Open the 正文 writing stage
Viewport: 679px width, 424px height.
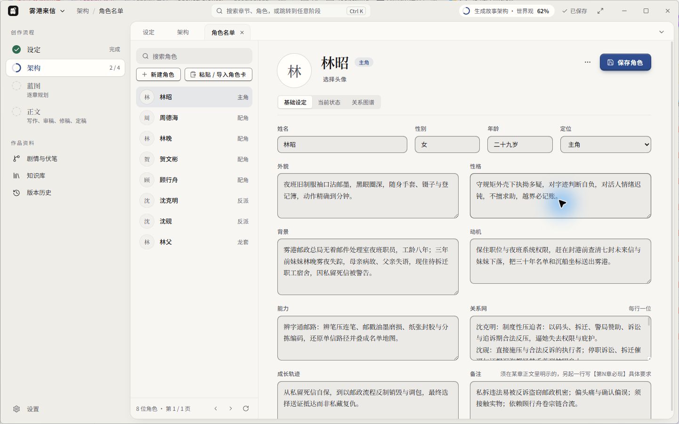click(65, 116)
